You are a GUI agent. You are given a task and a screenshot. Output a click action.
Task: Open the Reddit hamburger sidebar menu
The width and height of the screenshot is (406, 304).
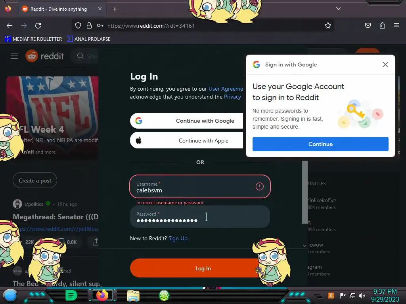click(14, 56)
